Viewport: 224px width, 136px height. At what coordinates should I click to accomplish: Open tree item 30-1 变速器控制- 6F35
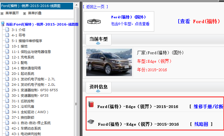30,96
